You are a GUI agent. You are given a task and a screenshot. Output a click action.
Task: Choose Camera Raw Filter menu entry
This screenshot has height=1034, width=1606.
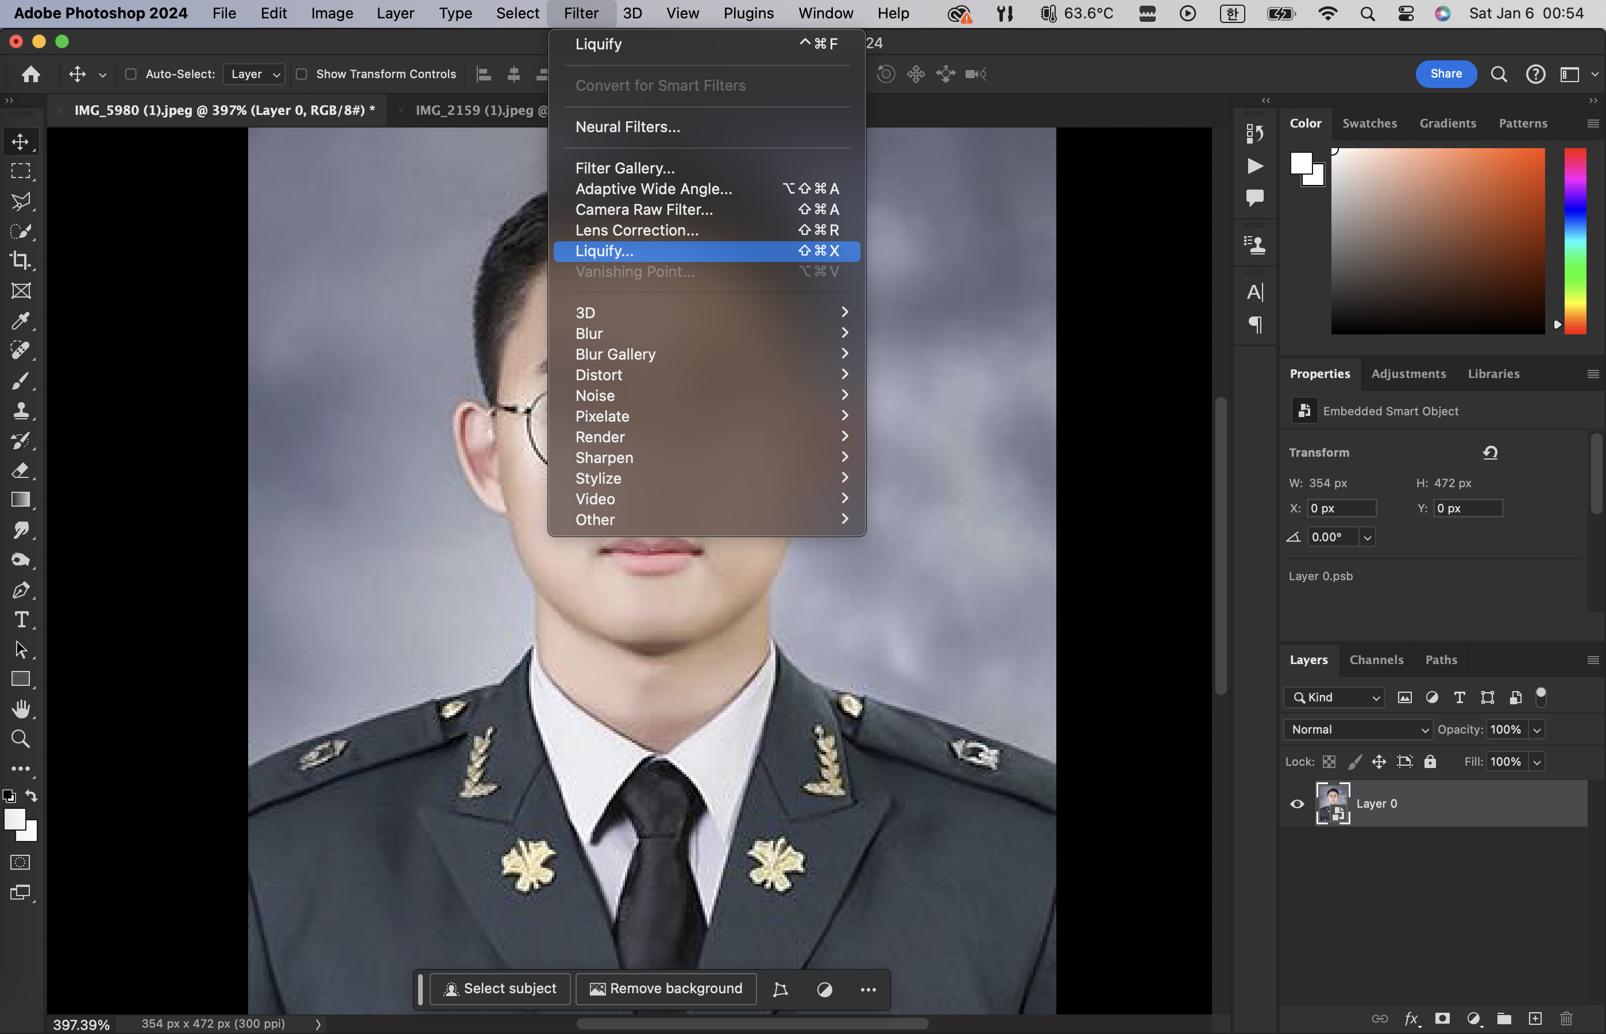(x=644, y=210)
